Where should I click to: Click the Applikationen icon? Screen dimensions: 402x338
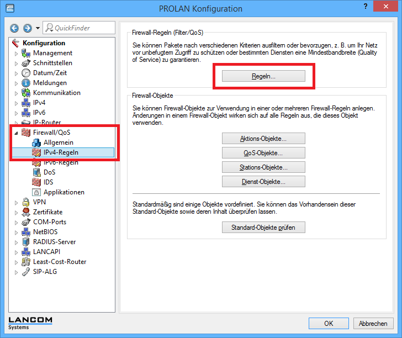tap(36, 192)
